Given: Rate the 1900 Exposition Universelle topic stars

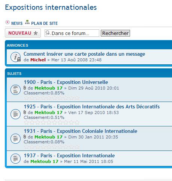Looking at the screenshot, I should (x=52, y=98).
